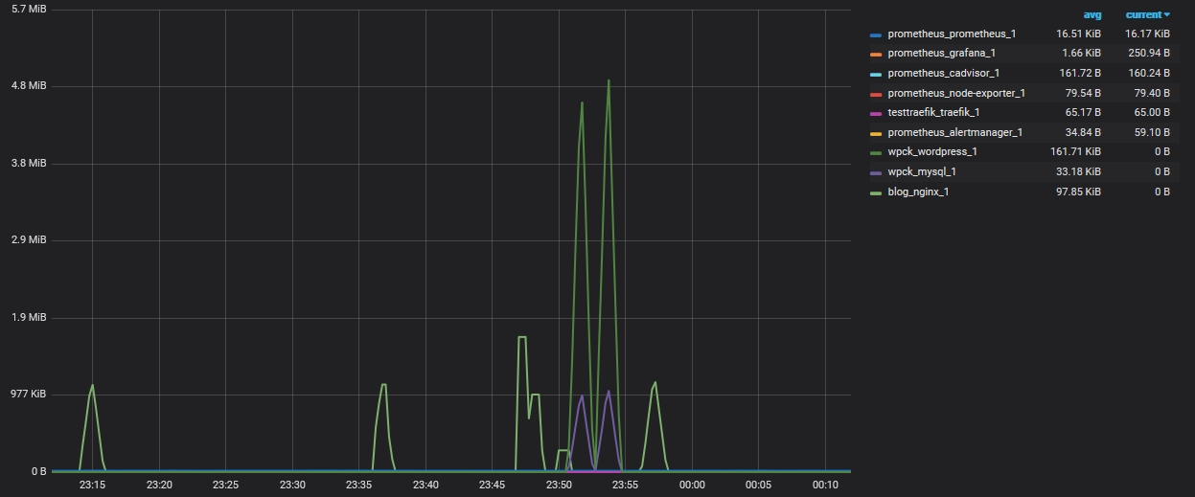Image resolution: width=1195 pixels, height=497 pixels.
Task: Sort legend by the current column header
Action: pos(1147,14)
